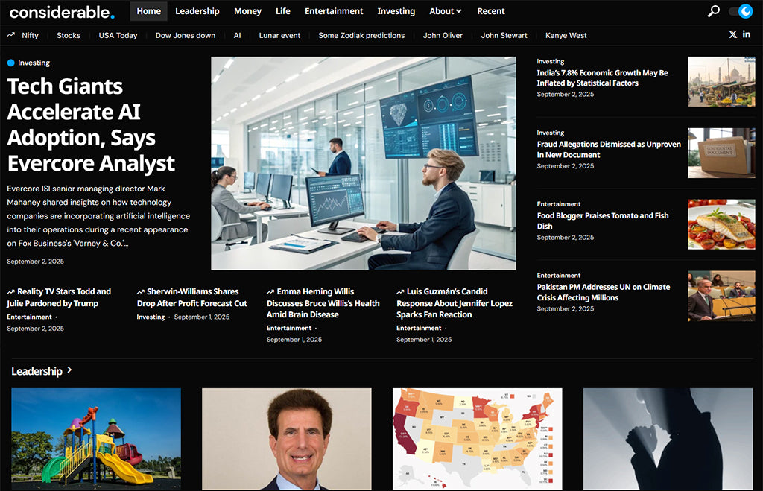This screenshot has height=491, width=763.
Task: Open the office AI featured image
Action: point(364,163)
